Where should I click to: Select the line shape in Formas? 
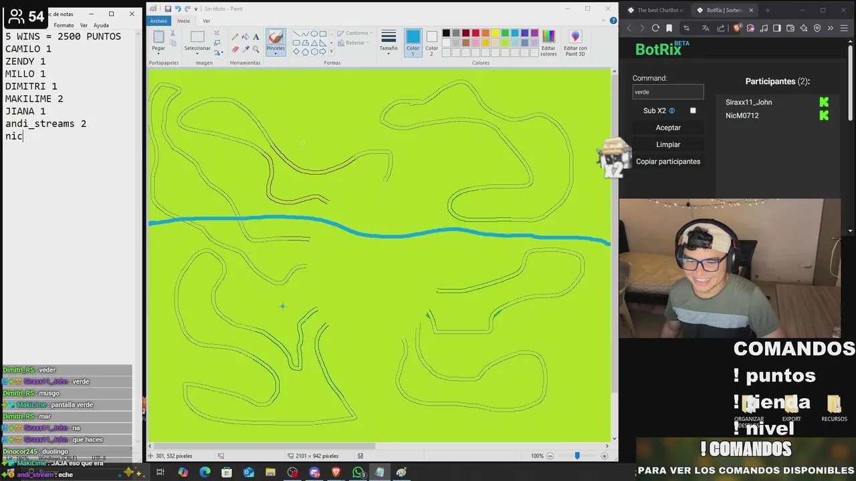click(x=296, y=33)
